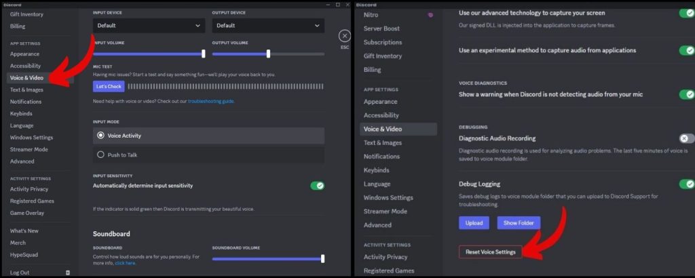Viewport: 695px width, 278px height.
Task: Open Windows Settings in left window
Action: click(31, 138)
